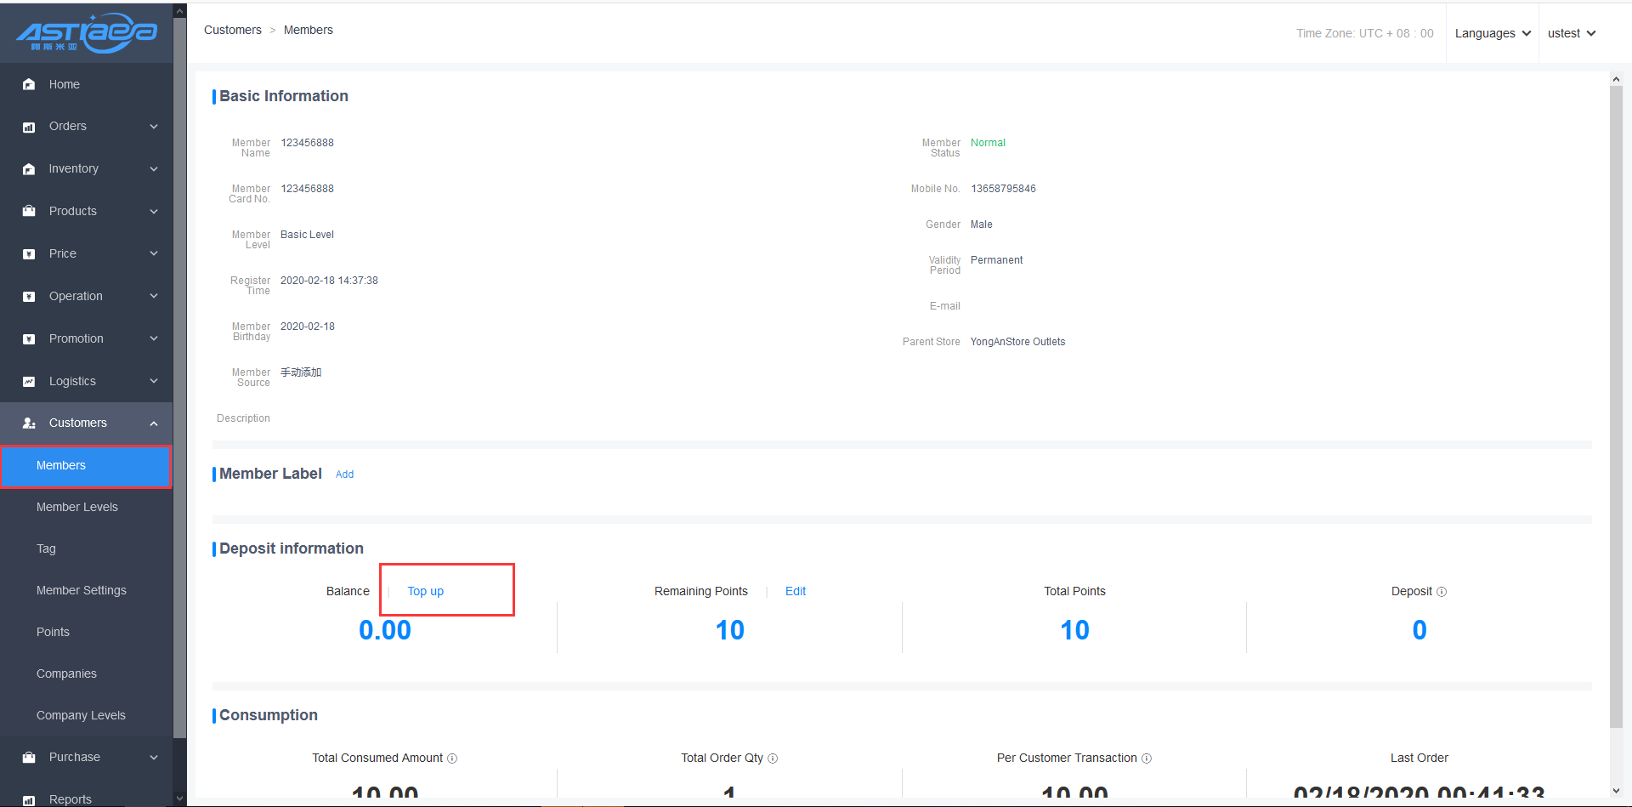Click the Home icon in sidebar
The height and width of the screenshot is (807, 1632).
pyautogui.click(x=29, y=84)
